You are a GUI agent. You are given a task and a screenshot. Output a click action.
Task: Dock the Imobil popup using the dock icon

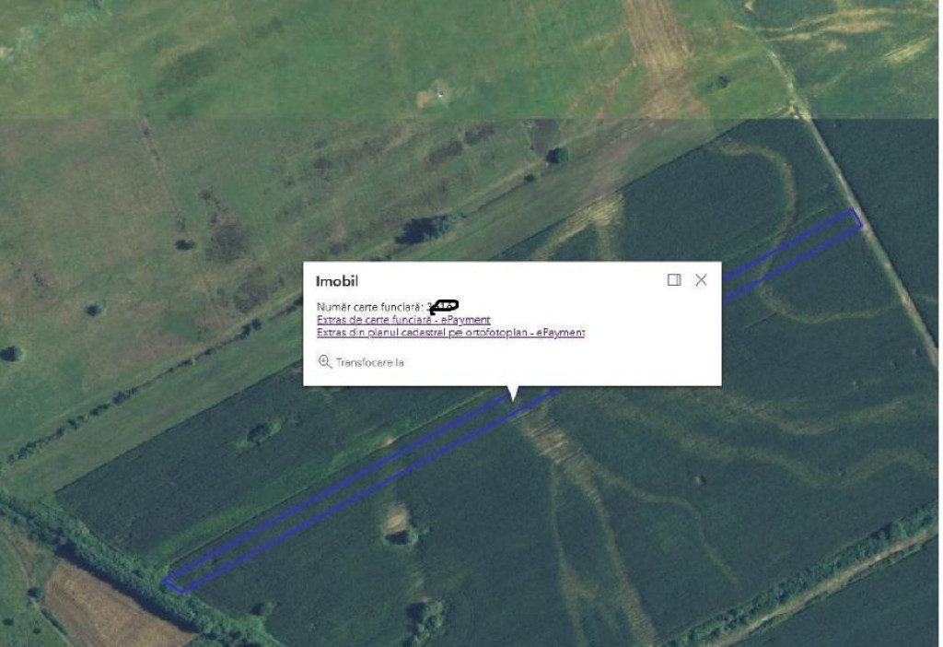tap(673, 280)
